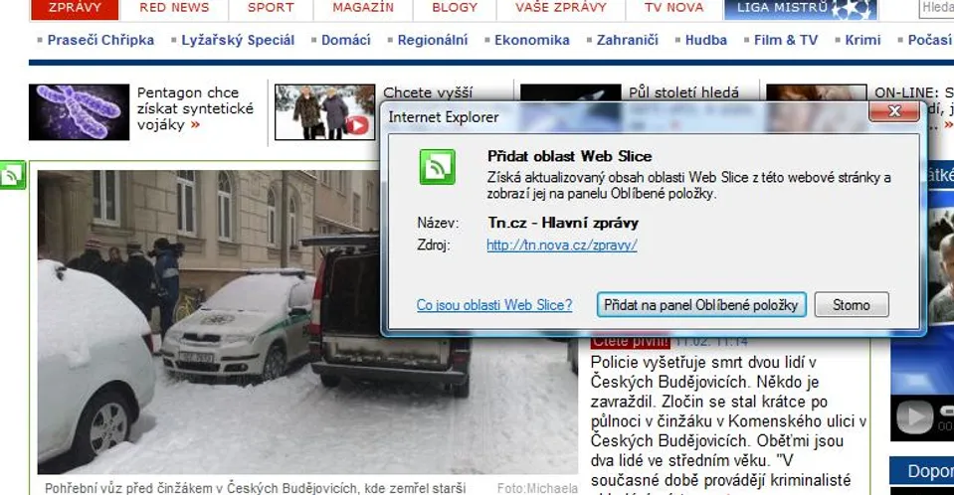The image size is (954, 495).
Task: Open the ON-LINE headline at the right edge
Action: coord(914,93)
